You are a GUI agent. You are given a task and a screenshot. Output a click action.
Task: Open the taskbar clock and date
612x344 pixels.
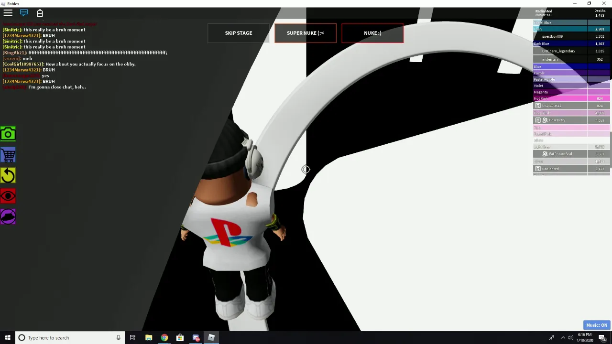click(x=584, y=338)
